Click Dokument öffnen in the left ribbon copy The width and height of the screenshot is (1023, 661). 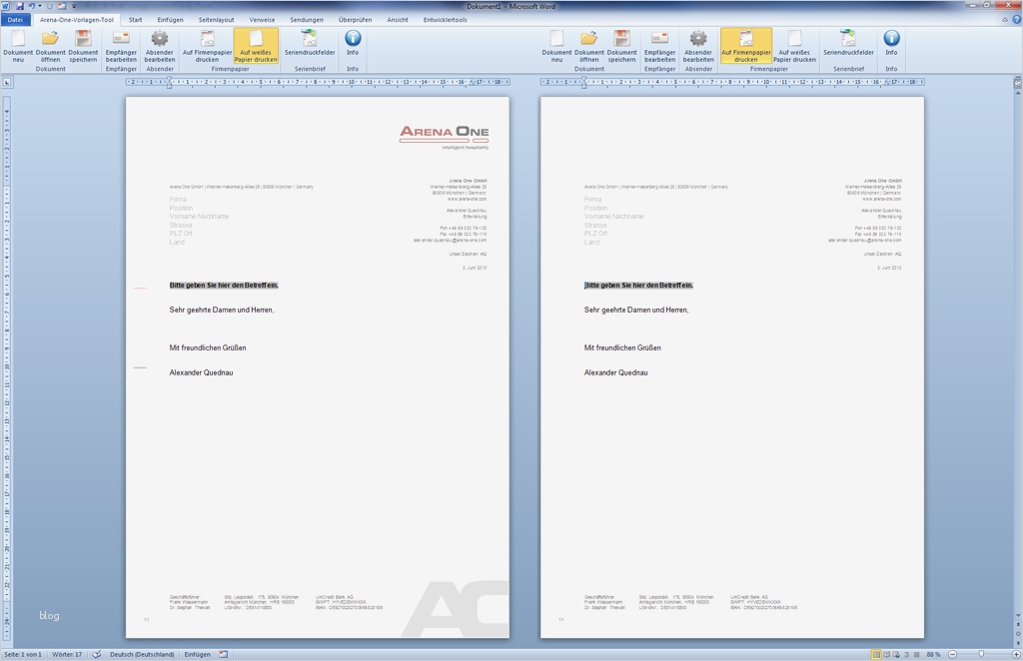tap(50, 46)
